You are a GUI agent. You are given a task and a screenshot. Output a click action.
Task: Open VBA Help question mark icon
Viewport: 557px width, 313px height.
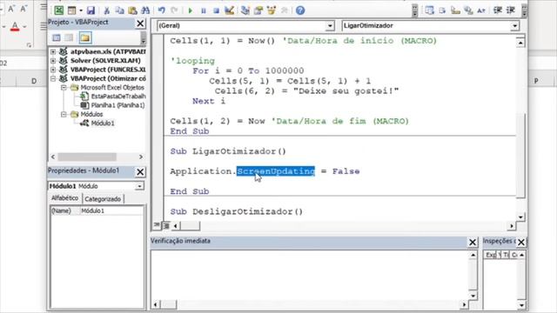(x=300, y=10)
